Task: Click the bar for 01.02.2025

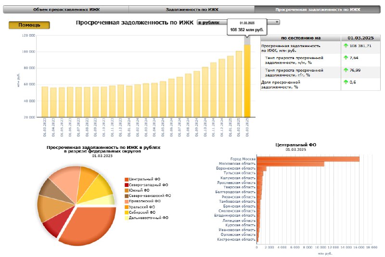Action: [239, 84]
